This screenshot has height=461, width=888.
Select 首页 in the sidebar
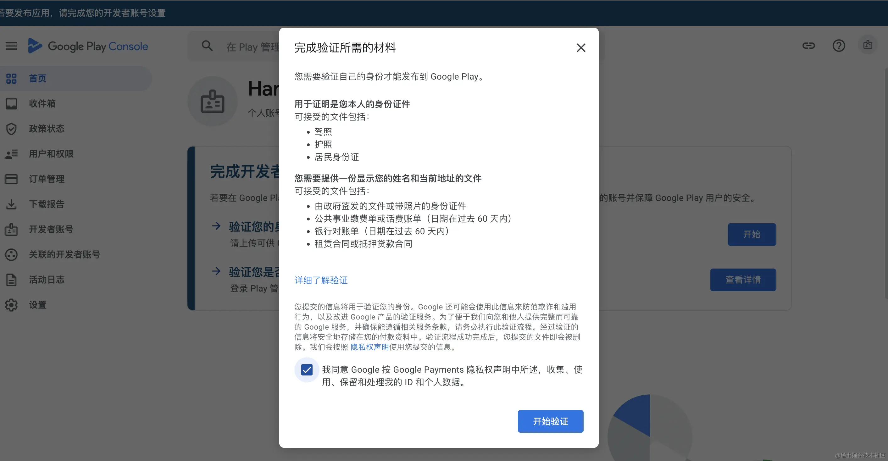(x=76, y=78)
